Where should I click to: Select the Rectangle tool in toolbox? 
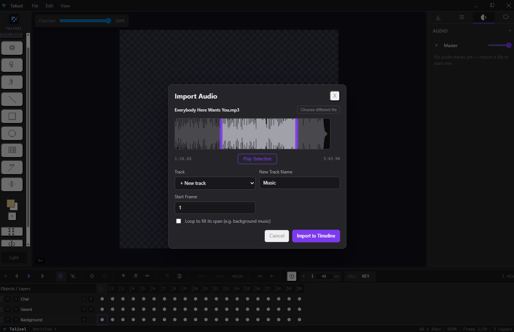12,116
